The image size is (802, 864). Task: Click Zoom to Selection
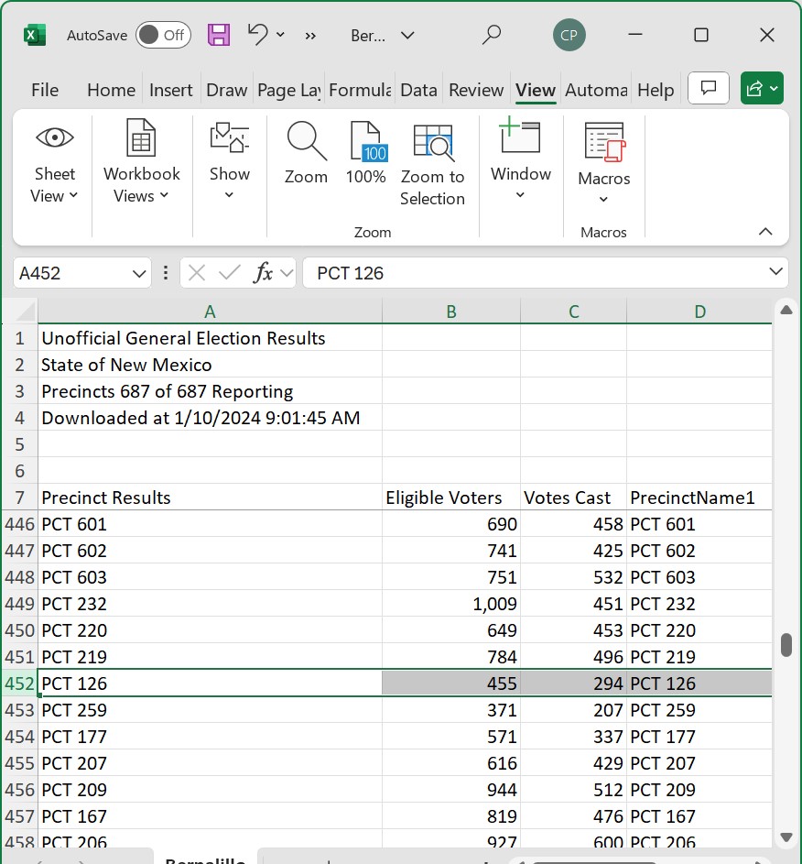point(433,165)
